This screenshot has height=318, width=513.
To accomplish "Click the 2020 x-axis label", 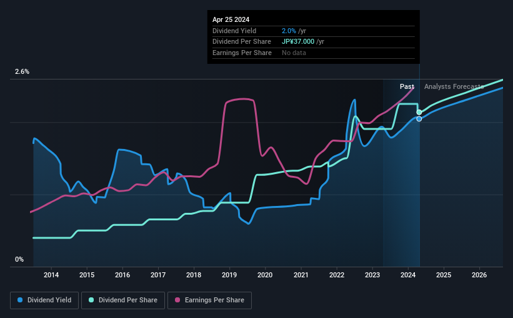I will coord(265,275).
